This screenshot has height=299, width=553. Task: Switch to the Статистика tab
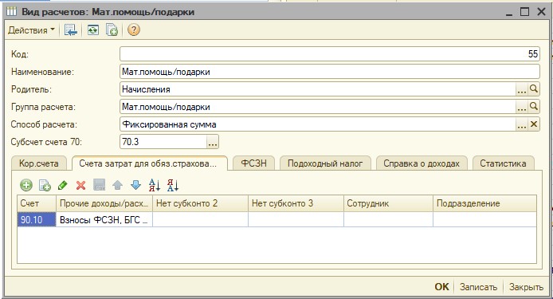(x=503, y=163)
